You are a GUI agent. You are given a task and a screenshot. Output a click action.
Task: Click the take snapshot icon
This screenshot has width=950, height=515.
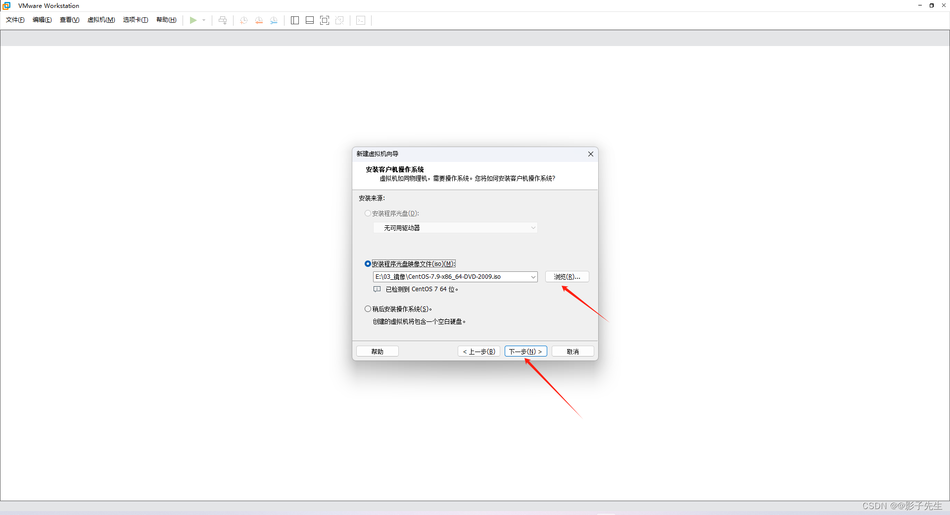(x=243, y=20)
